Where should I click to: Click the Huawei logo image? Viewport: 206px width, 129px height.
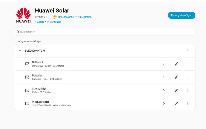(x=24, y=15)
